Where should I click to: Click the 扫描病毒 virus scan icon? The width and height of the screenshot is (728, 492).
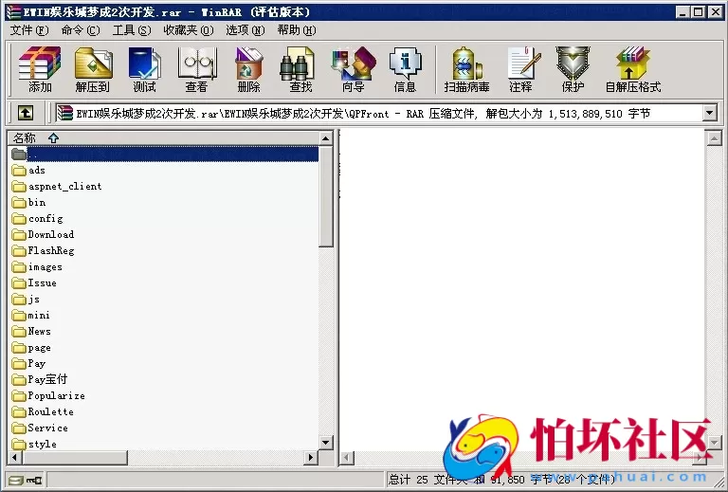click(x=466, y=69)
